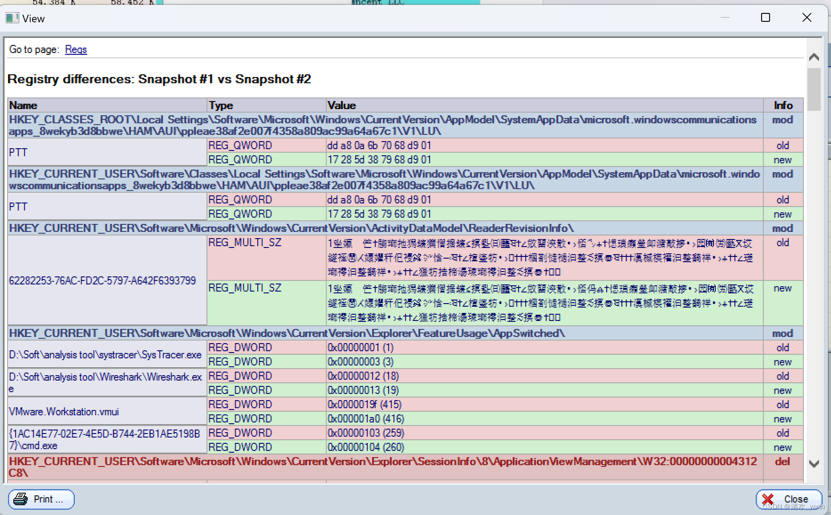Click value 0x00000104 (260)

[x=544, y=447]
